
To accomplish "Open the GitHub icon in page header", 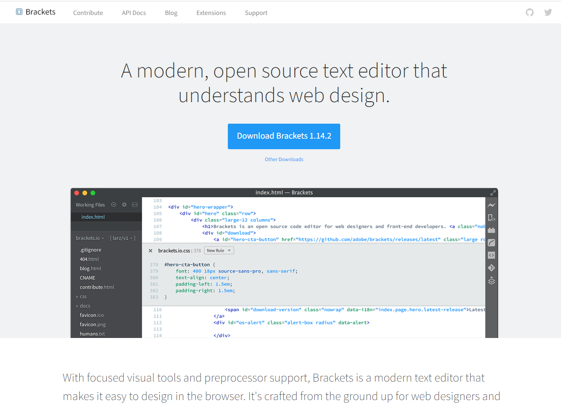I will [530, 12].
